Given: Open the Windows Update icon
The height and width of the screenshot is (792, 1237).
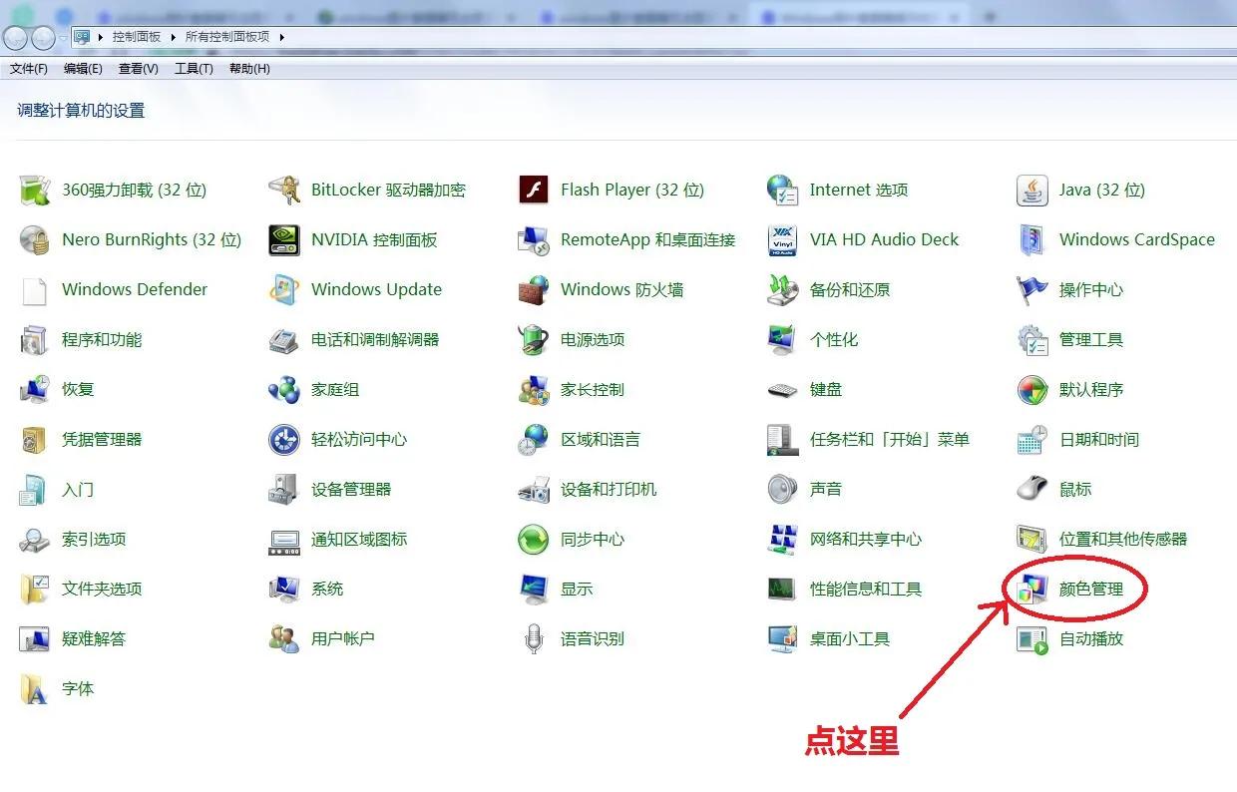Looking at the screenshot, I should click(x=284, y=289).
